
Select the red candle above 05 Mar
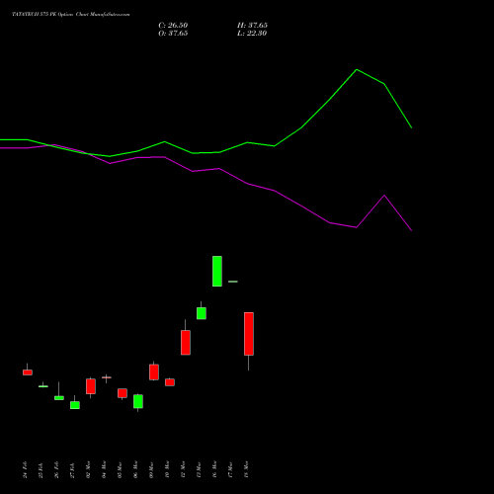[123, 393]
